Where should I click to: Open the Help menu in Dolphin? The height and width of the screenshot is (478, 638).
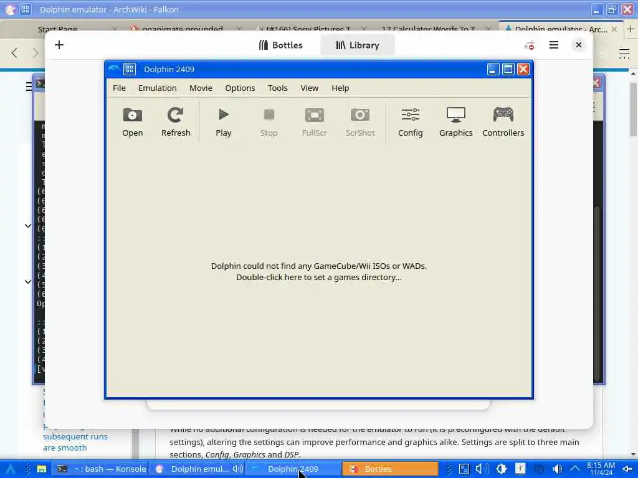coord(340,88)
